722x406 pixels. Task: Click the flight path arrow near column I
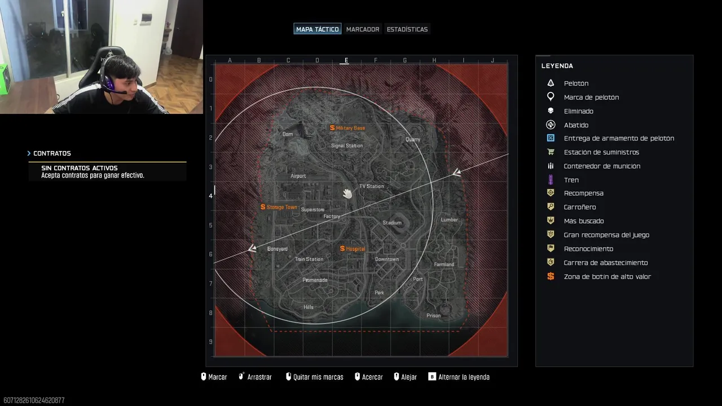(x=456, y=173)
